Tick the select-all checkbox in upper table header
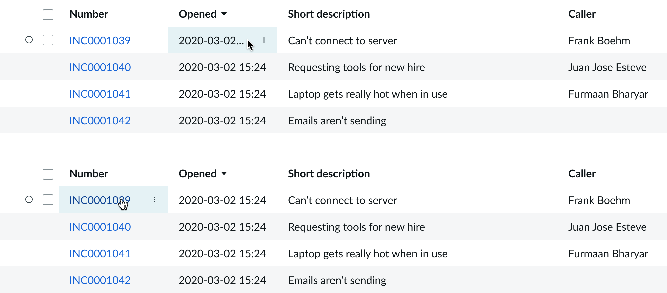The width and height of the screenshot is (667, 293). pos(48,15)
